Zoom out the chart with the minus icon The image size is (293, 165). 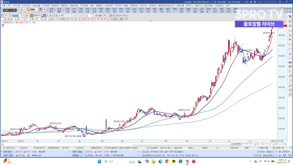281,144
